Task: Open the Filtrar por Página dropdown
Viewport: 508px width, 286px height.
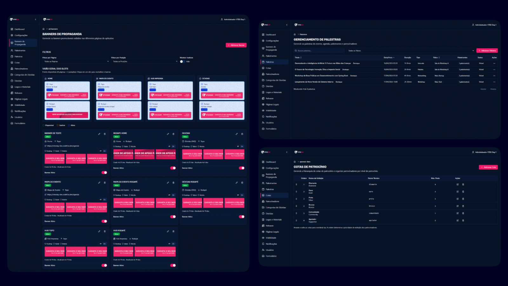Action: pyautogui.click(x=76, y=61)
